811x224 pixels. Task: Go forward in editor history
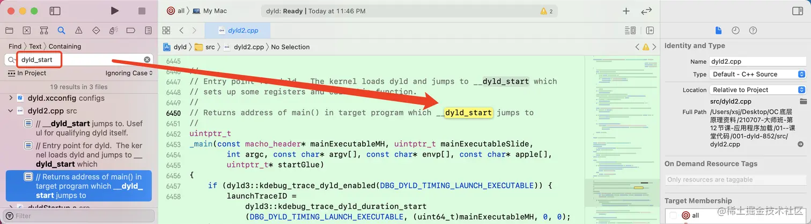194,31
